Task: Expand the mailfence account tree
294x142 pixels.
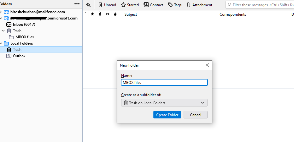Action: click(x=1, y=12)
